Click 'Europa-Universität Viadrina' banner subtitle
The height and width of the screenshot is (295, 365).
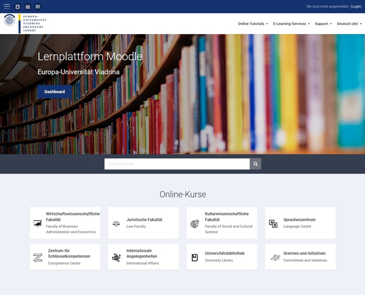pyautogui.click(x=78, y=72)
